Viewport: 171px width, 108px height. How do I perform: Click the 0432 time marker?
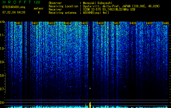pyautogui.click(x=35, y=23)
